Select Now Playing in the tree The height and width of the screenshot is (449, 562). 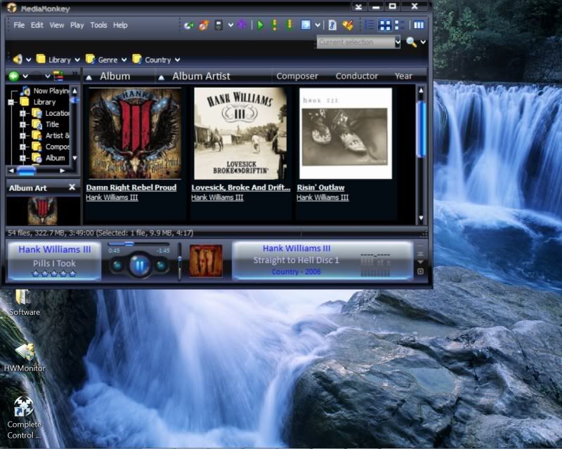tap(51, 91)
